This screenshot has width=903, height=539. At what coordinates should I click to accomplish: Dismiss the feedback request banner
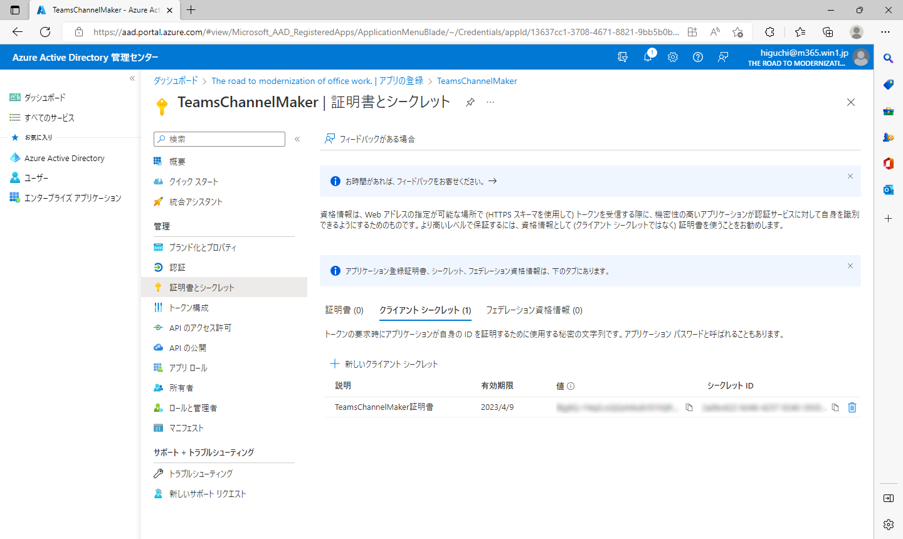pyautogui.click(x=850, y=176)
